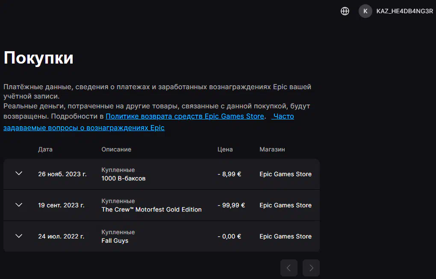Select The Crew Motorfest Gold Edition title
This screenshot has width=436, height=279.
[x=151, y=209]
